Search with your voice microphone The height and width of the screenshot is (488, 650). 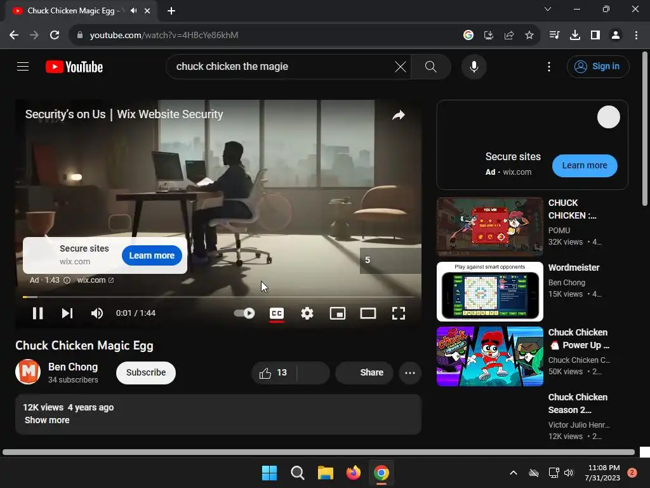(474, 66)
